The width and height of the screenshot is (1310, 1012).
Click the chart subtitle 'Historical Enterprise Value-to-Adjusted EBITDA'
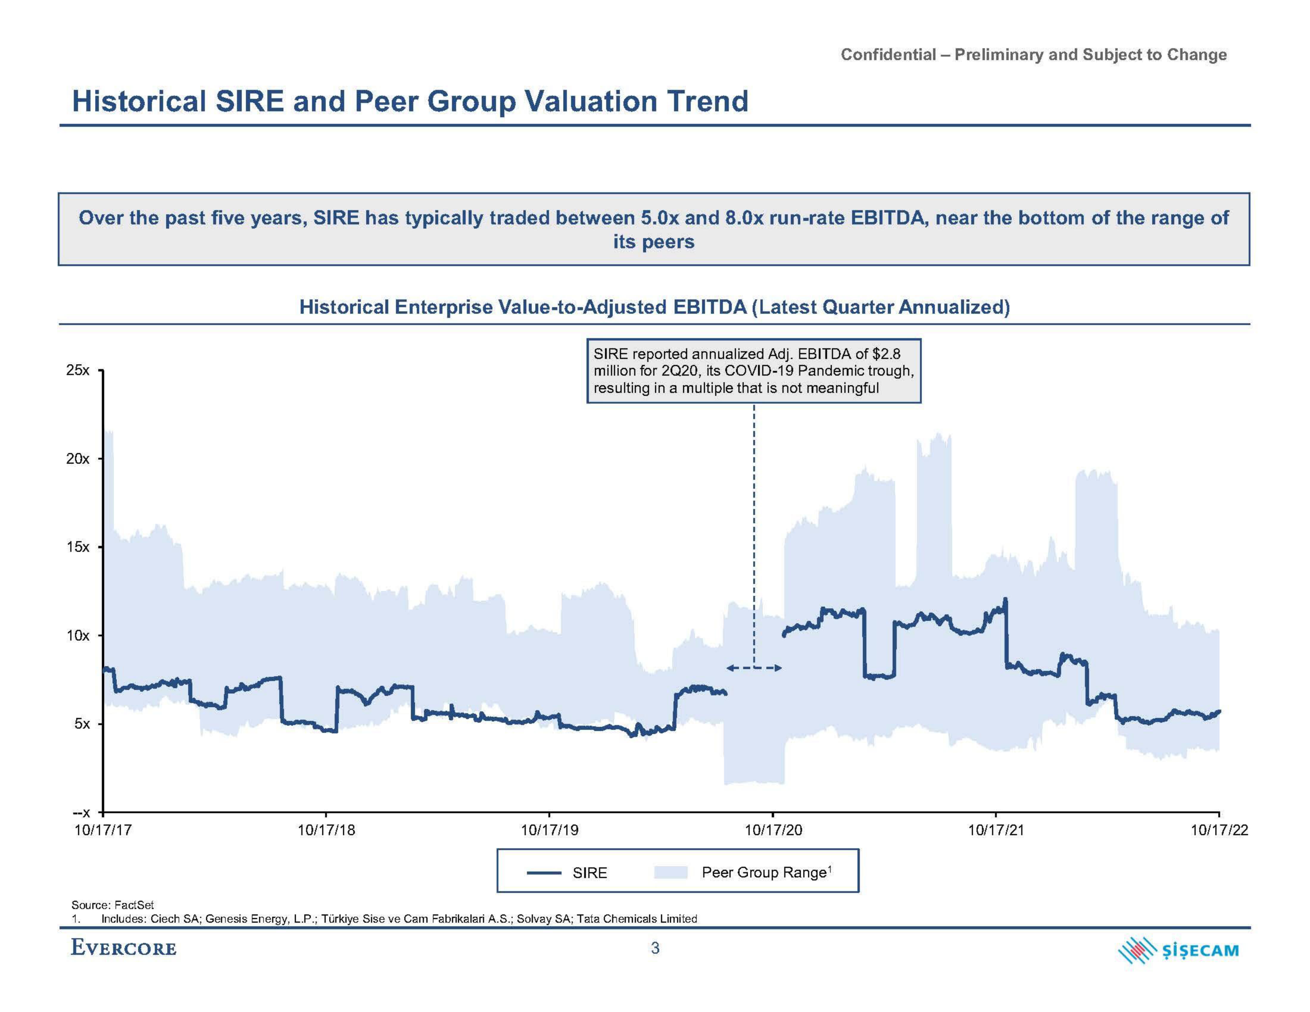click(654, 307)
